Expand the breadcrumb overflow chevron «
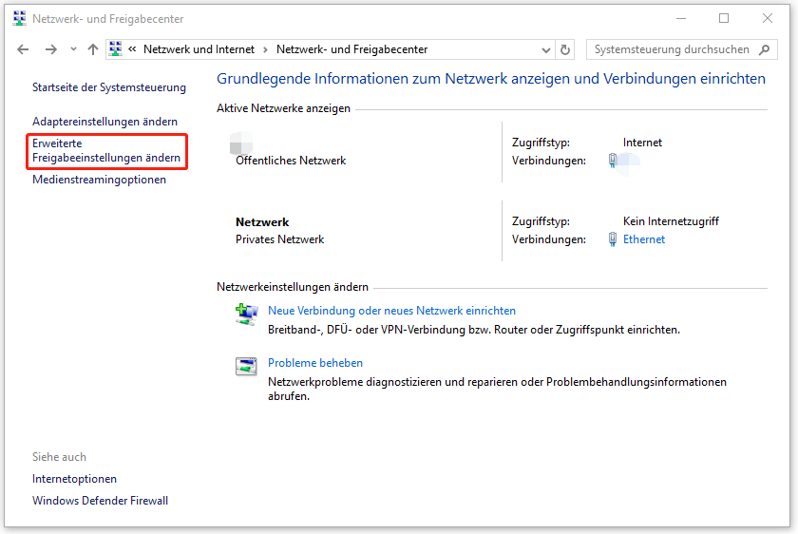798x534 pixels. tap(132, 48)
